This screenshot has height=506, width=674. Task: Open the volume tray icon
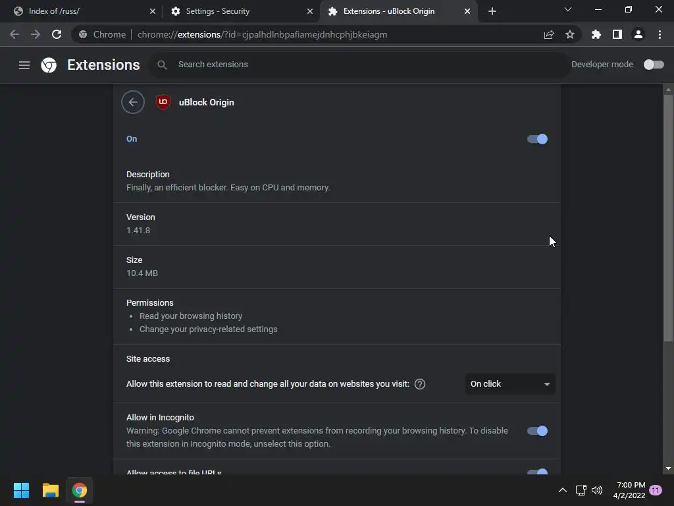(x=597, y=490)
